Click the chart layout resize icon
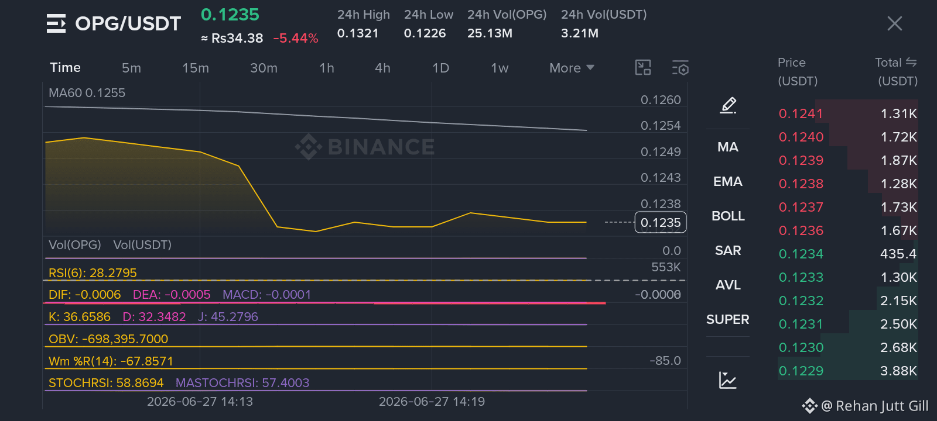Screen dimensions: 937x421 (x=643, y=68)
